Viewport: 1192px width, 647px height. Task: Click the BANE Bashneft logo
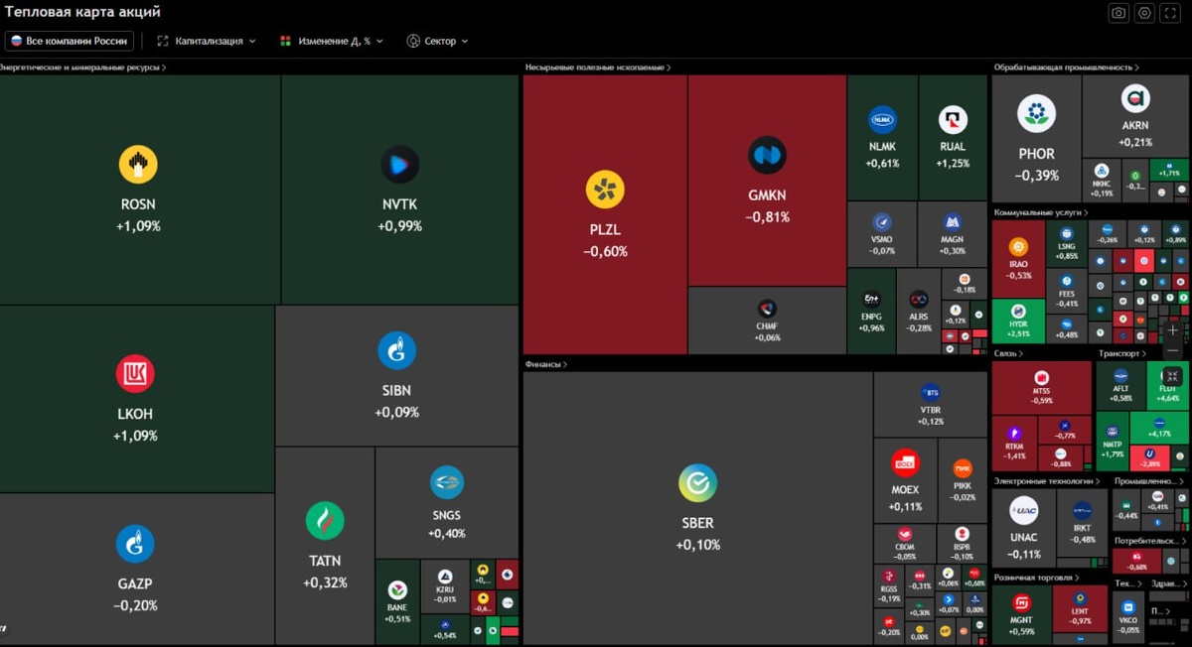tap(397, 590)
